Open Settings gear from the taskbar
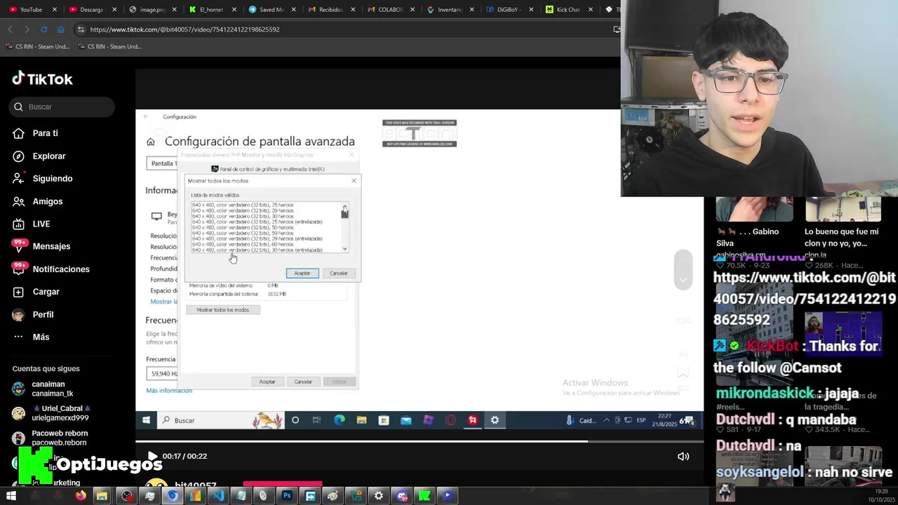The width and height of the screenshot is (898, 505). (x=379, y=496)
